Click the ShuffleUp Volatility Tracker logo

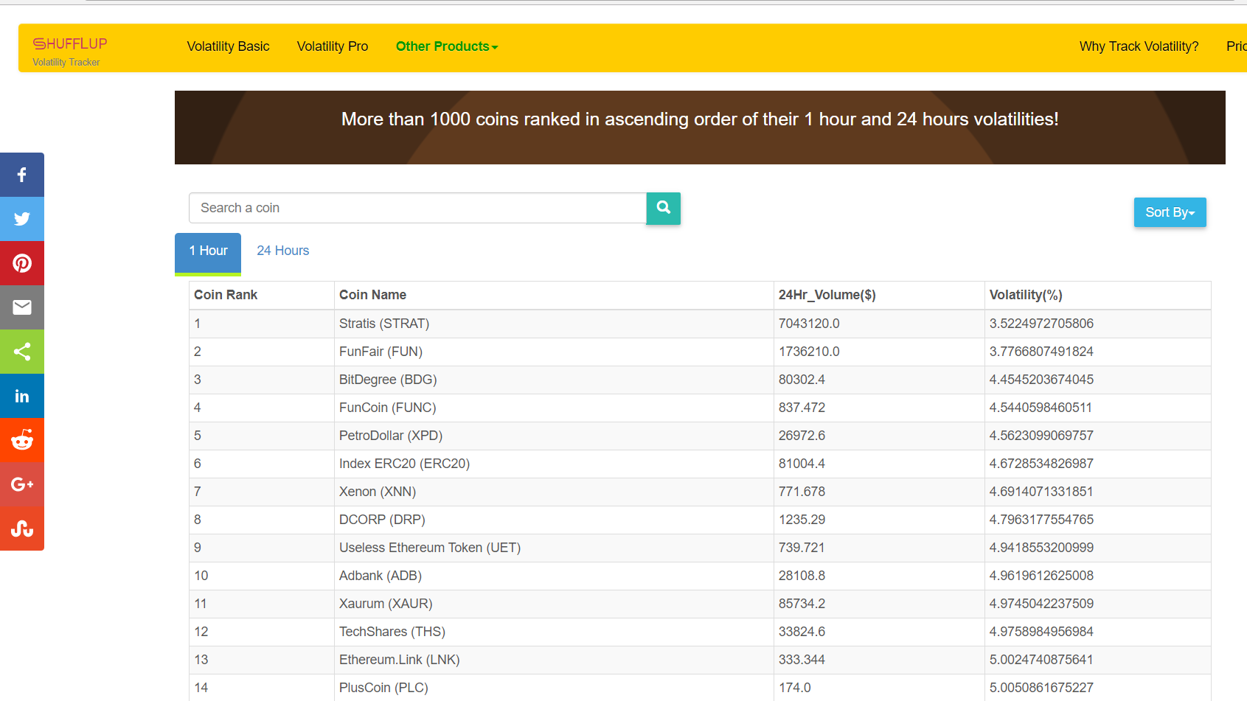70,51
